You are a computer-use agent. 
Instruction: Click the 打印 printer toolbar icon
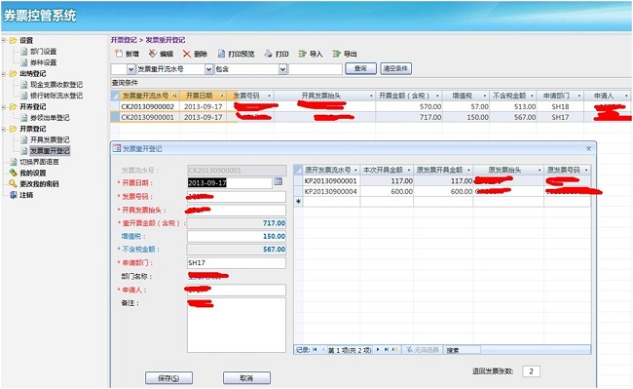tap(268, 54)
